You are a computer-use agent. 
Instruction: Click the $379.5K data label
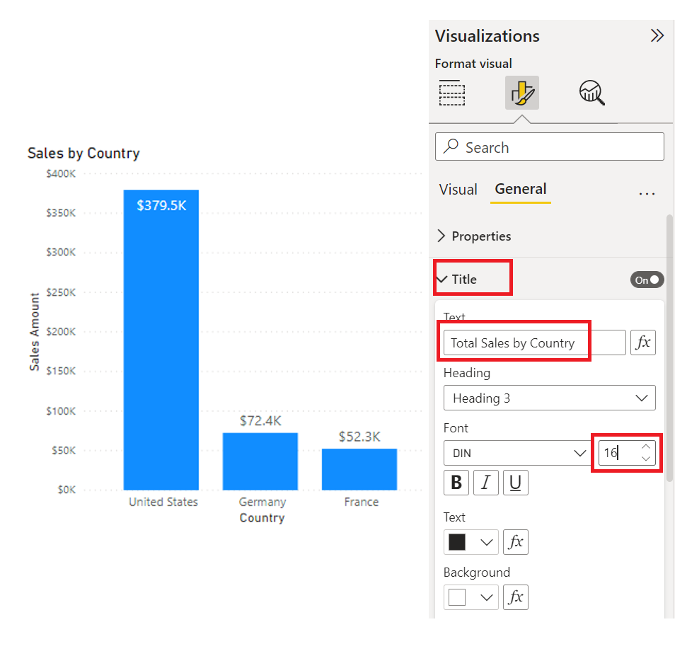tap(161, 205)
